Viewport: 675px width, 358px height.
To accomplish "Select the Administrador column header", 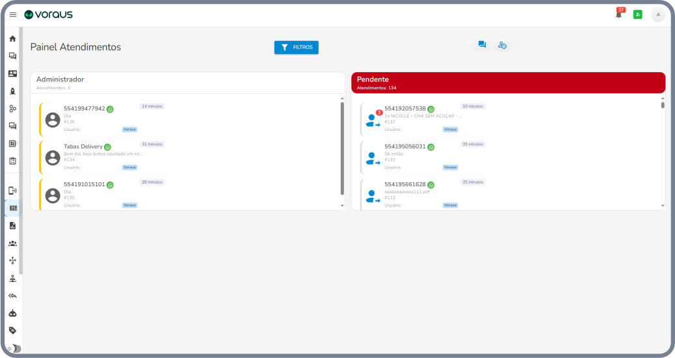I will pos(187,82).
